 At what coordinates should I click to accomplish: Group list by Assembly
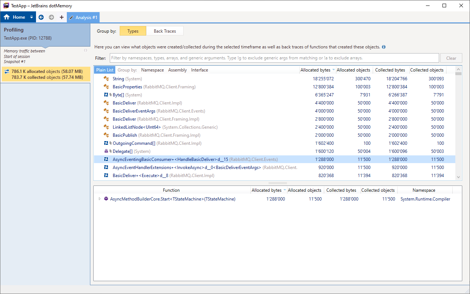click(x=177, y=70)
